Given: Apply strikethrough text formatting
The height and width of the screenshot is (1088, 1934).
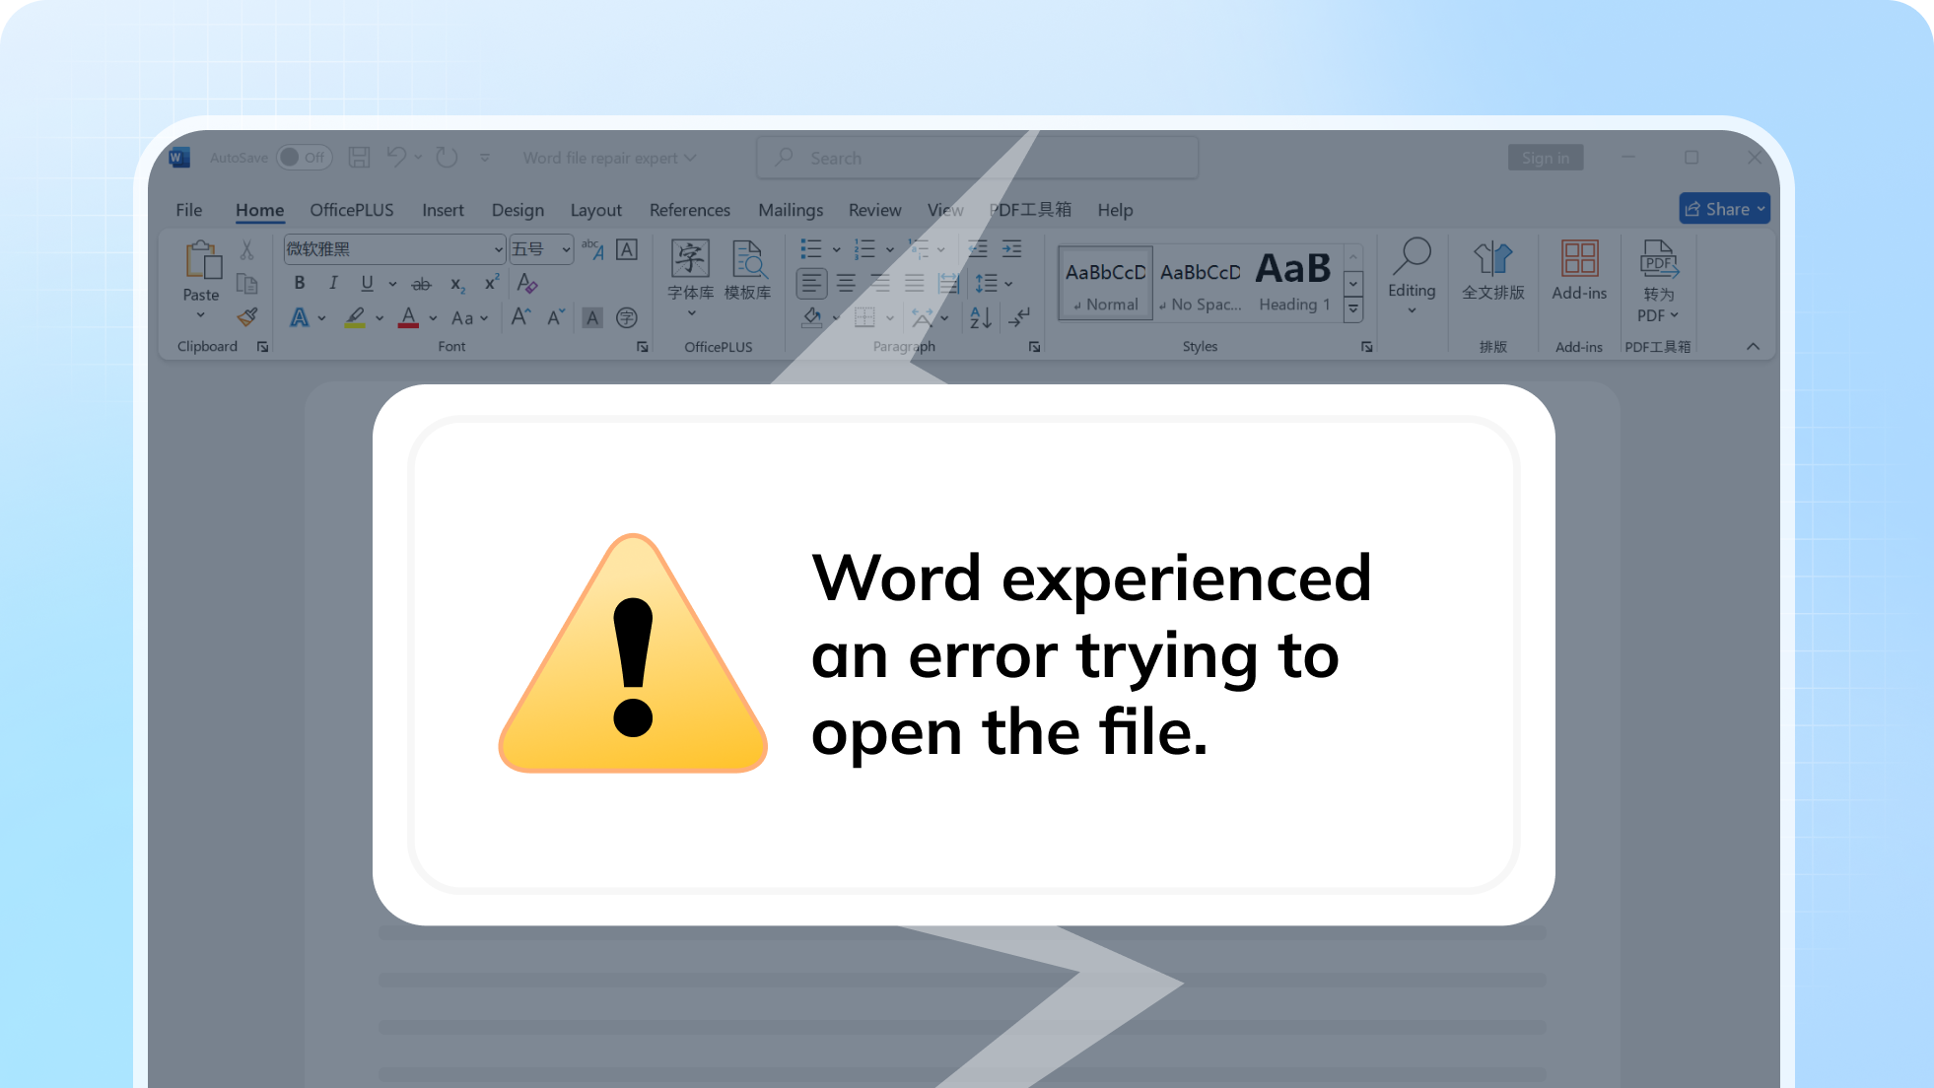Looking at the screenshot, I should click(x=421, y=284).
